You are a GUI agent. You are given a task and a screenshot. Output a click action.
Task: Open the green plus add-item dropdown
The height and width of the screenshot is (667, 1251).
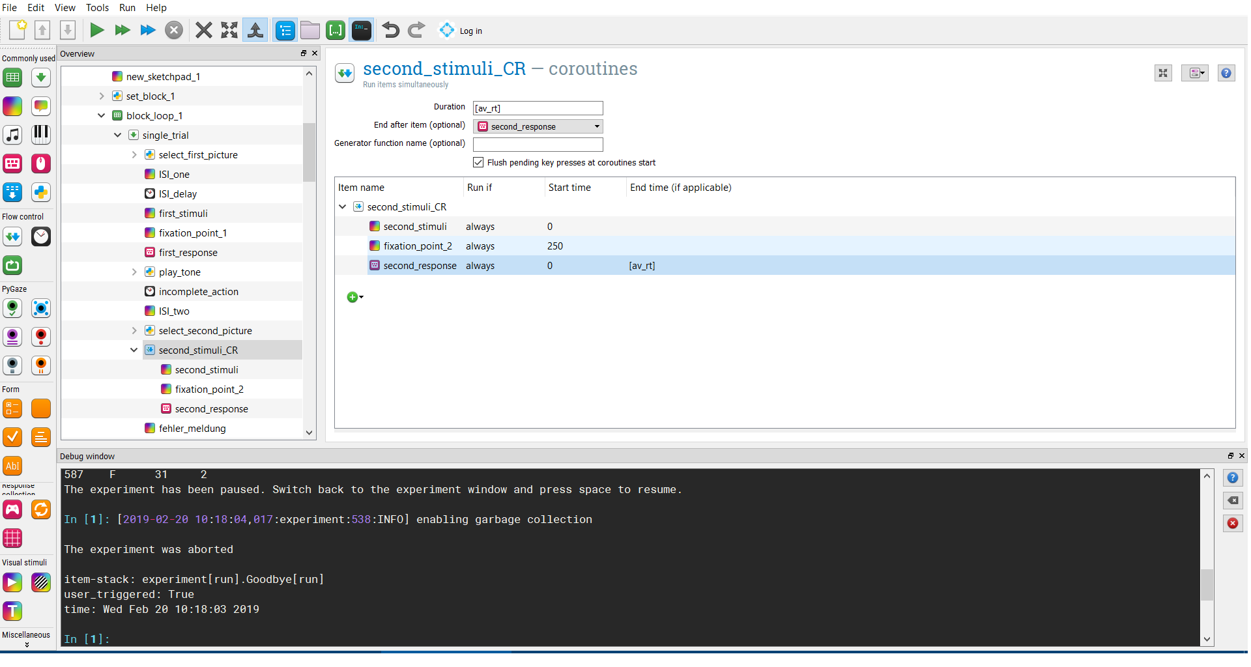pos(355,297)
